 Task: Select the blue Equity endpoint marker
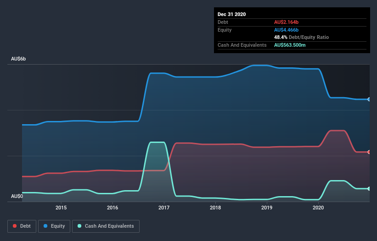click(369, 99)
